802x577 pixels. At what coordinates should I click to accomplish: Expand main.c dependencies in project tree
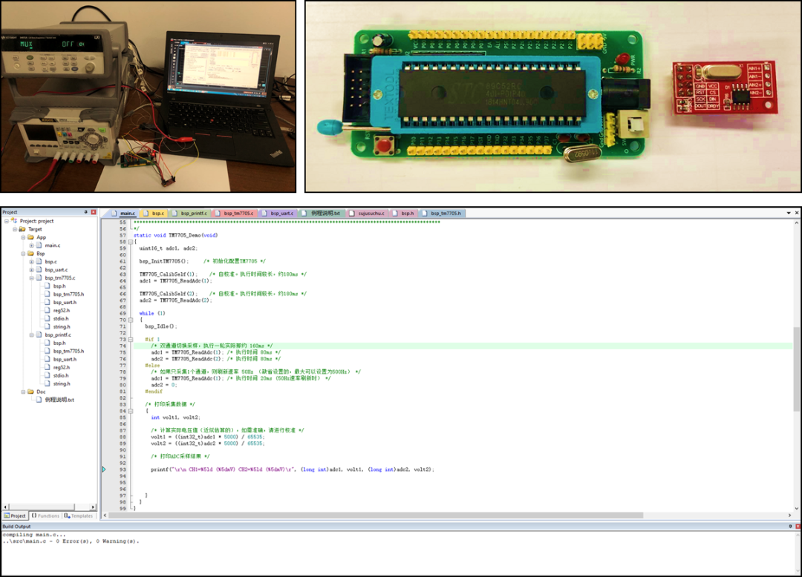click(x=31, y=245)
